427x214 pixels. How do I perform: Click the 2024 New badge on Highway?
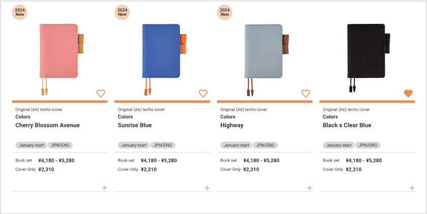225,12
